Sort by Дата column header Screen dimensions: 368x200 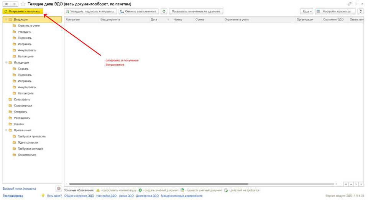click(x=160, y=20)
